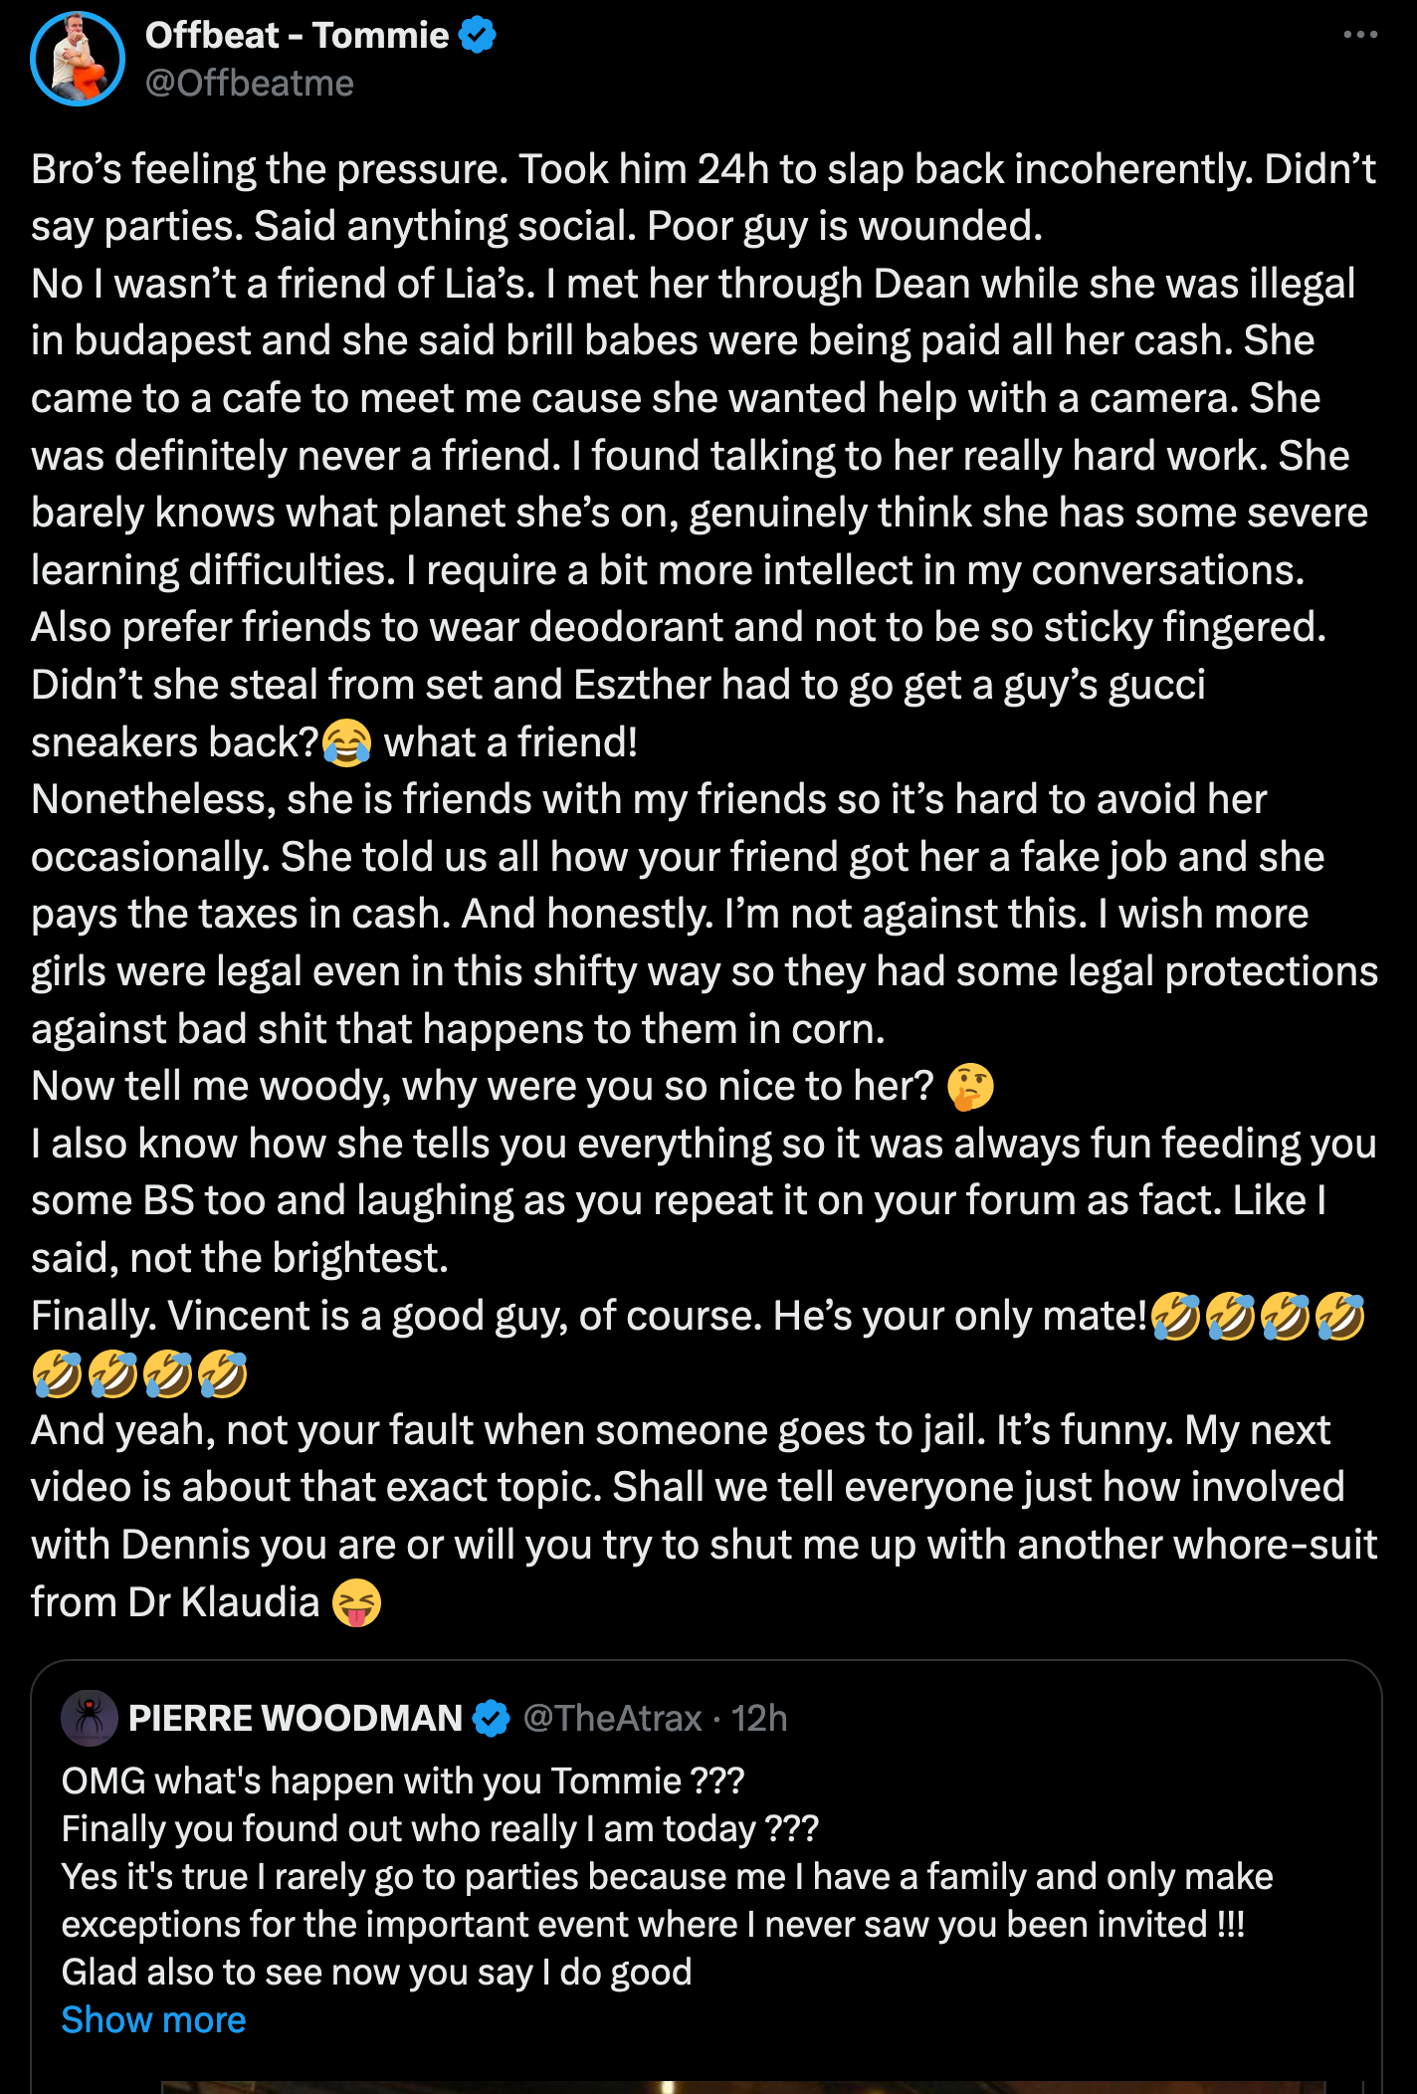Open the @TheAtrax handle
1417x2094 pixels.
(612, 1718)
